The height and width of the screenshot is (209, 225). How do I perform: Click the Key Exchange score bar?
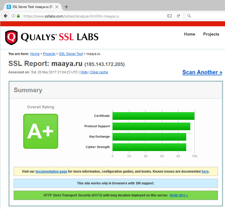tap(149, 137)
